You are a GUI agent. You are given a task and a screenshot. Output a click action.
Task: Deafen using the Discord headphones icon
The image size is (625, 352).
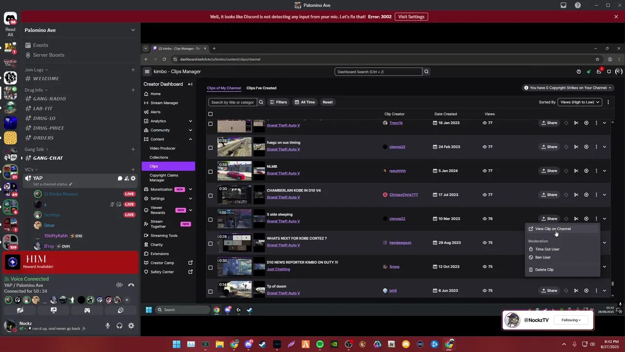click(x=120, y=326)
